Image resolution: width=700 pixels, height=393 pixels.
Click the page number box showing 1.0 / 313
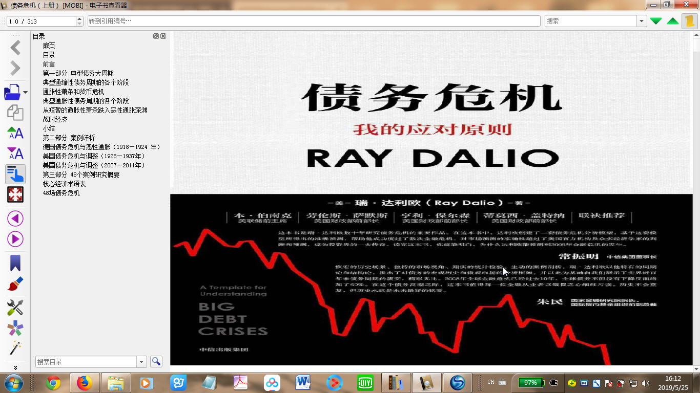pos(41,21)
